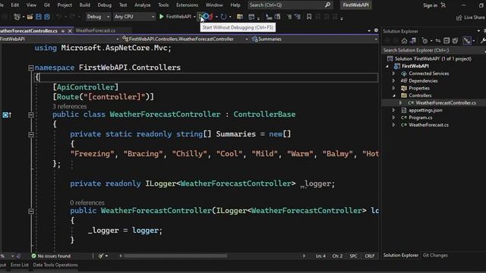Screen dimensions: 486x273
Task: Click the New Project toolbar icon
Action: [x=17, y=17]
